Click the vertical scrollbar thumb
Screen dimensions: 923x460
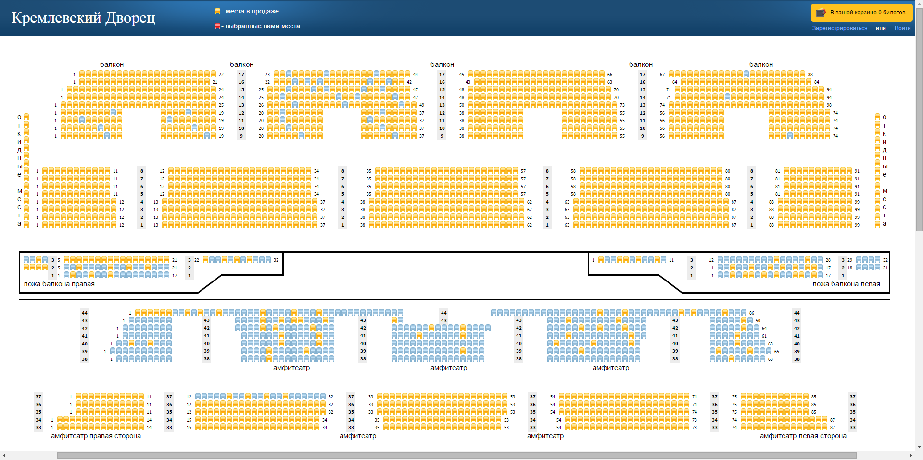(x=919, y=119)
